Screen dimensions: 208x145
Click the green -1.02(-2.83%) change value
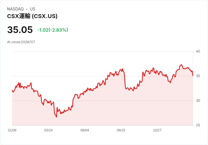click(x=53, y=30)
